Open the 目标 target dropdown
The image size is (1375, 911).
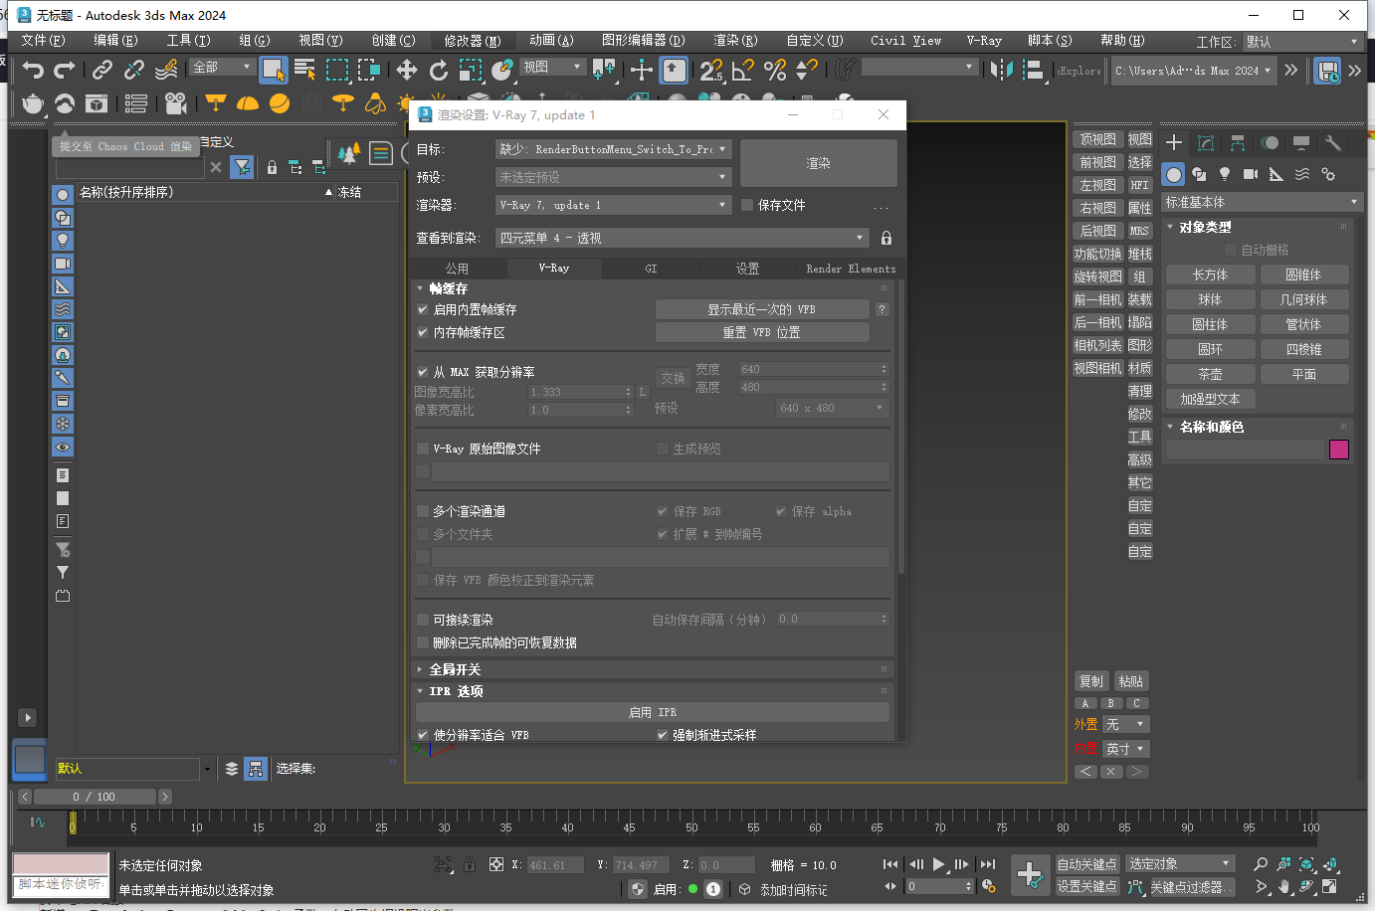[x=614, y=149]
